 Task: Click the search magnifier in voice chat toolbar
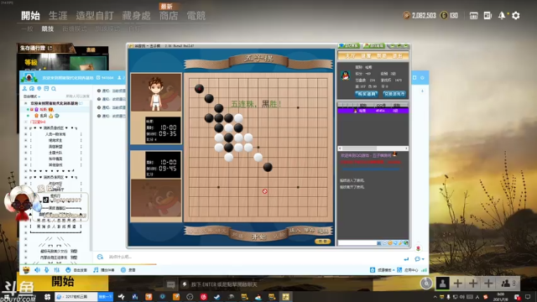pos(54,89)
